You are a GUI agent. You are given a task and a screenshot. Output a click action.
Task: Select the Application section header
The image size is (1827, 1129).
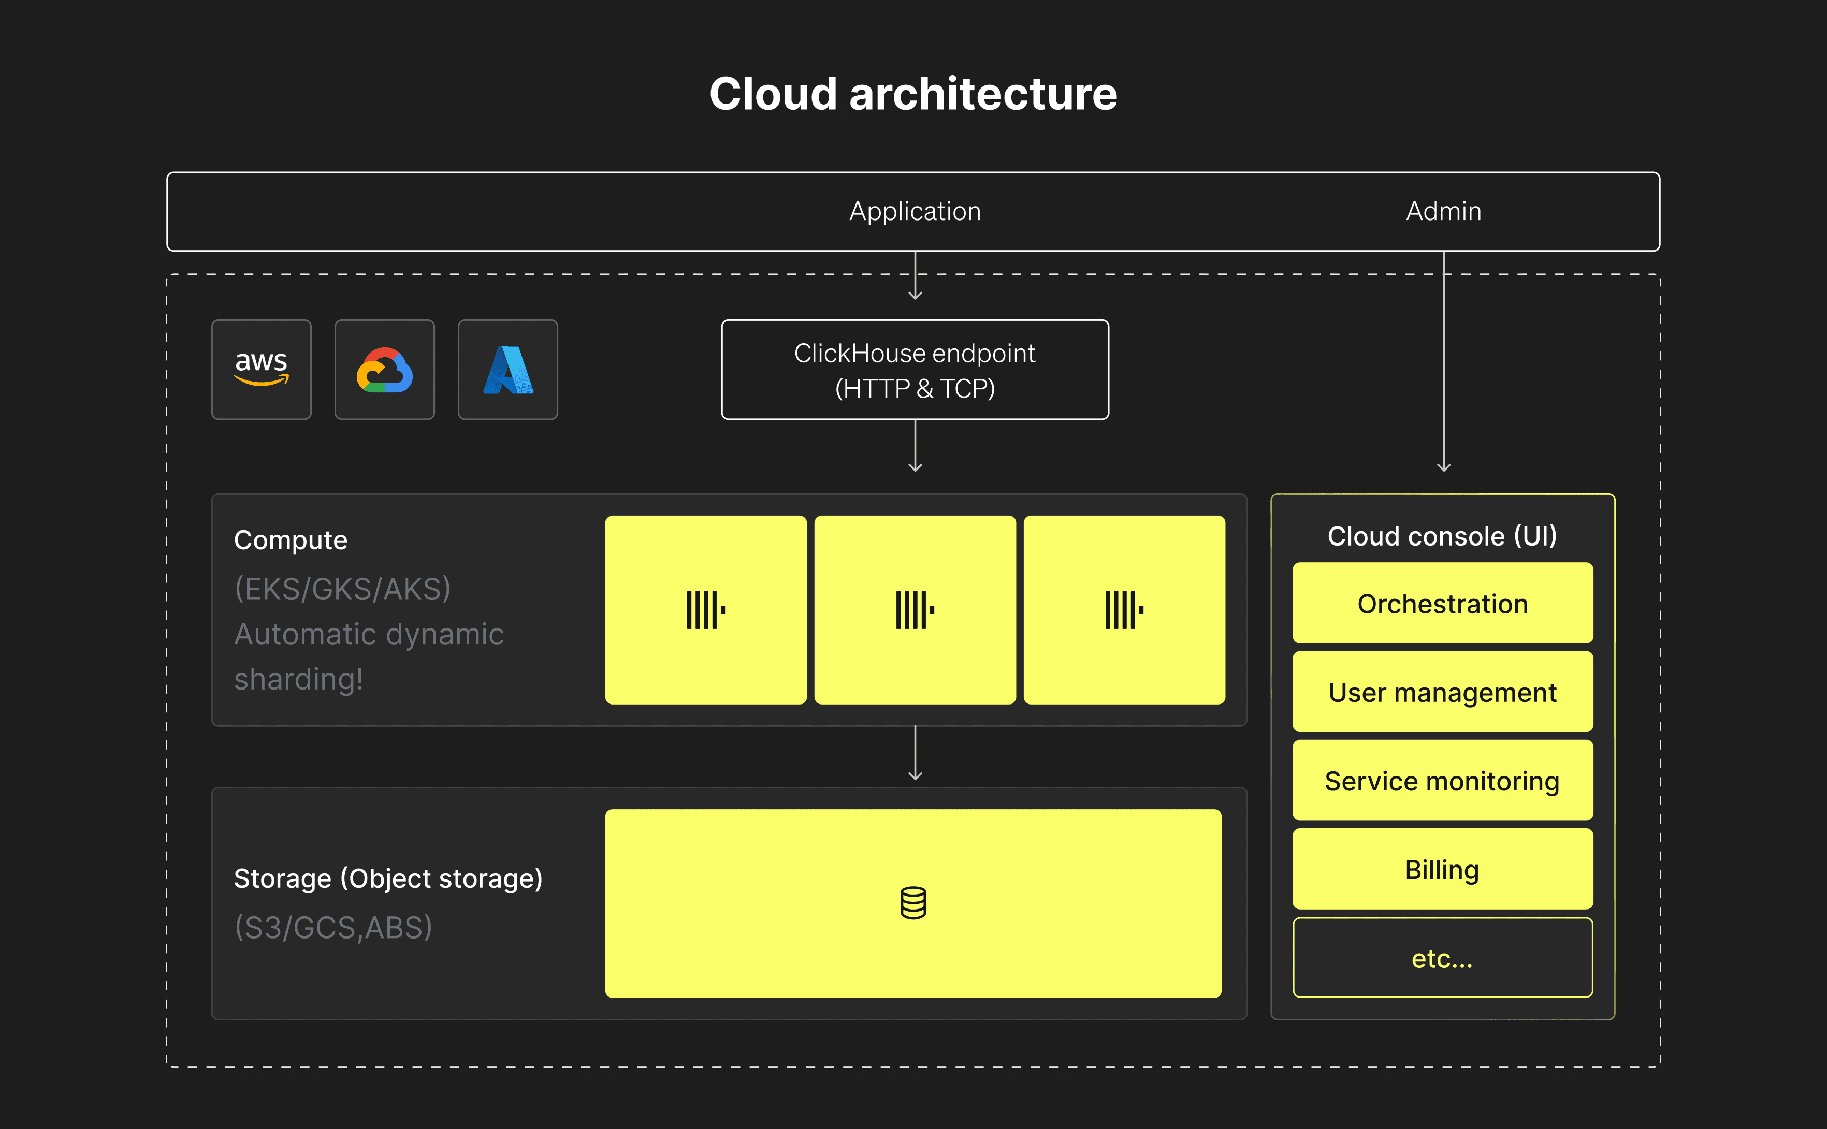[914, 211]
